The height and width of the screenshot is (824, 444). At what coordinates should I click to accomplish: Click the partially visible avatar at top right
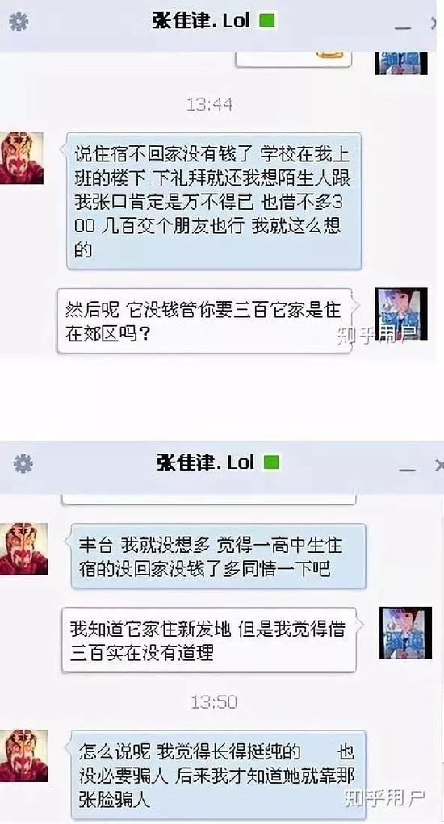click(x=401, y=63)
